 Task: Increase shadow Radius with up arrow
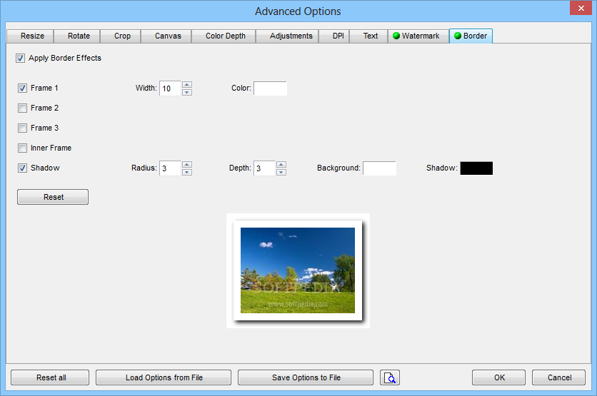(x=187, y=164)
